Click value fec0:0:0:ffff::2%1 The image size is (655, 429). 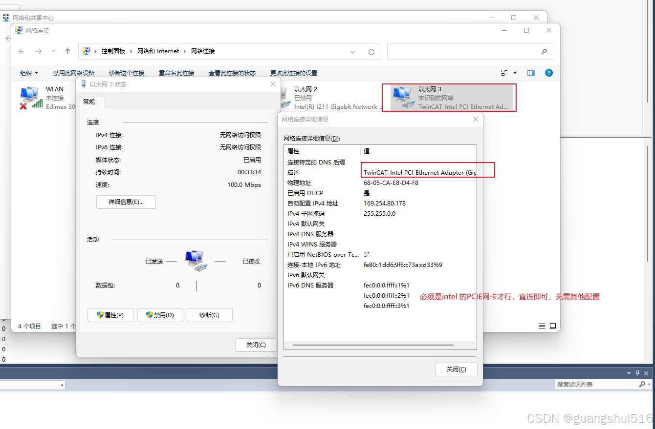point(386,296)
